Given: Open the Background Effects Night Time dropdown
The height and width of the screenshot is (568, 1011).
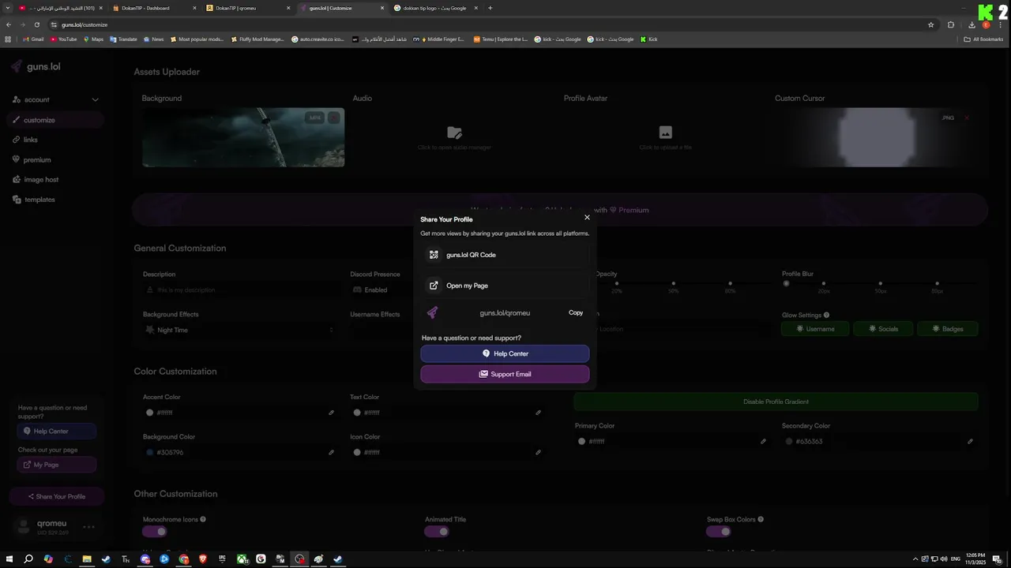Looking at the screenshot, I should (241, 330).
